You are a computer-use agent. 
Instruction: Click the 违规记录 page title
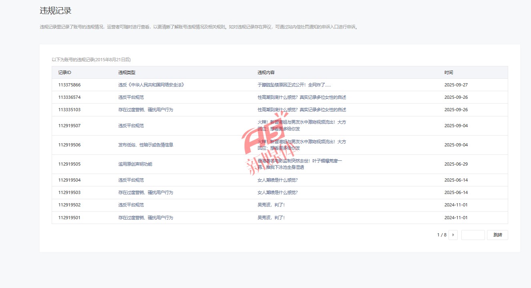tap(56, 11)
